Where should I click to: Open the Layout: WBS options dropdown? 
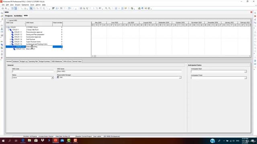coord(12,20)
